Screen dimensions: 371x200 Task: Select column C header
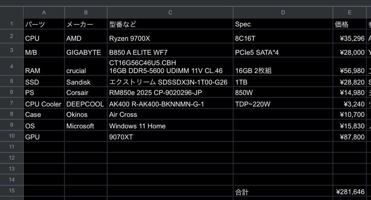pos(170,13)
